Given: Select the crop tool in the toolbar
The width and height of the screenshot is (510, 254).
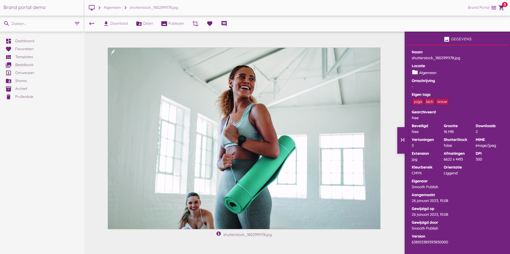Looking at the screenshot, I should 195,23.
